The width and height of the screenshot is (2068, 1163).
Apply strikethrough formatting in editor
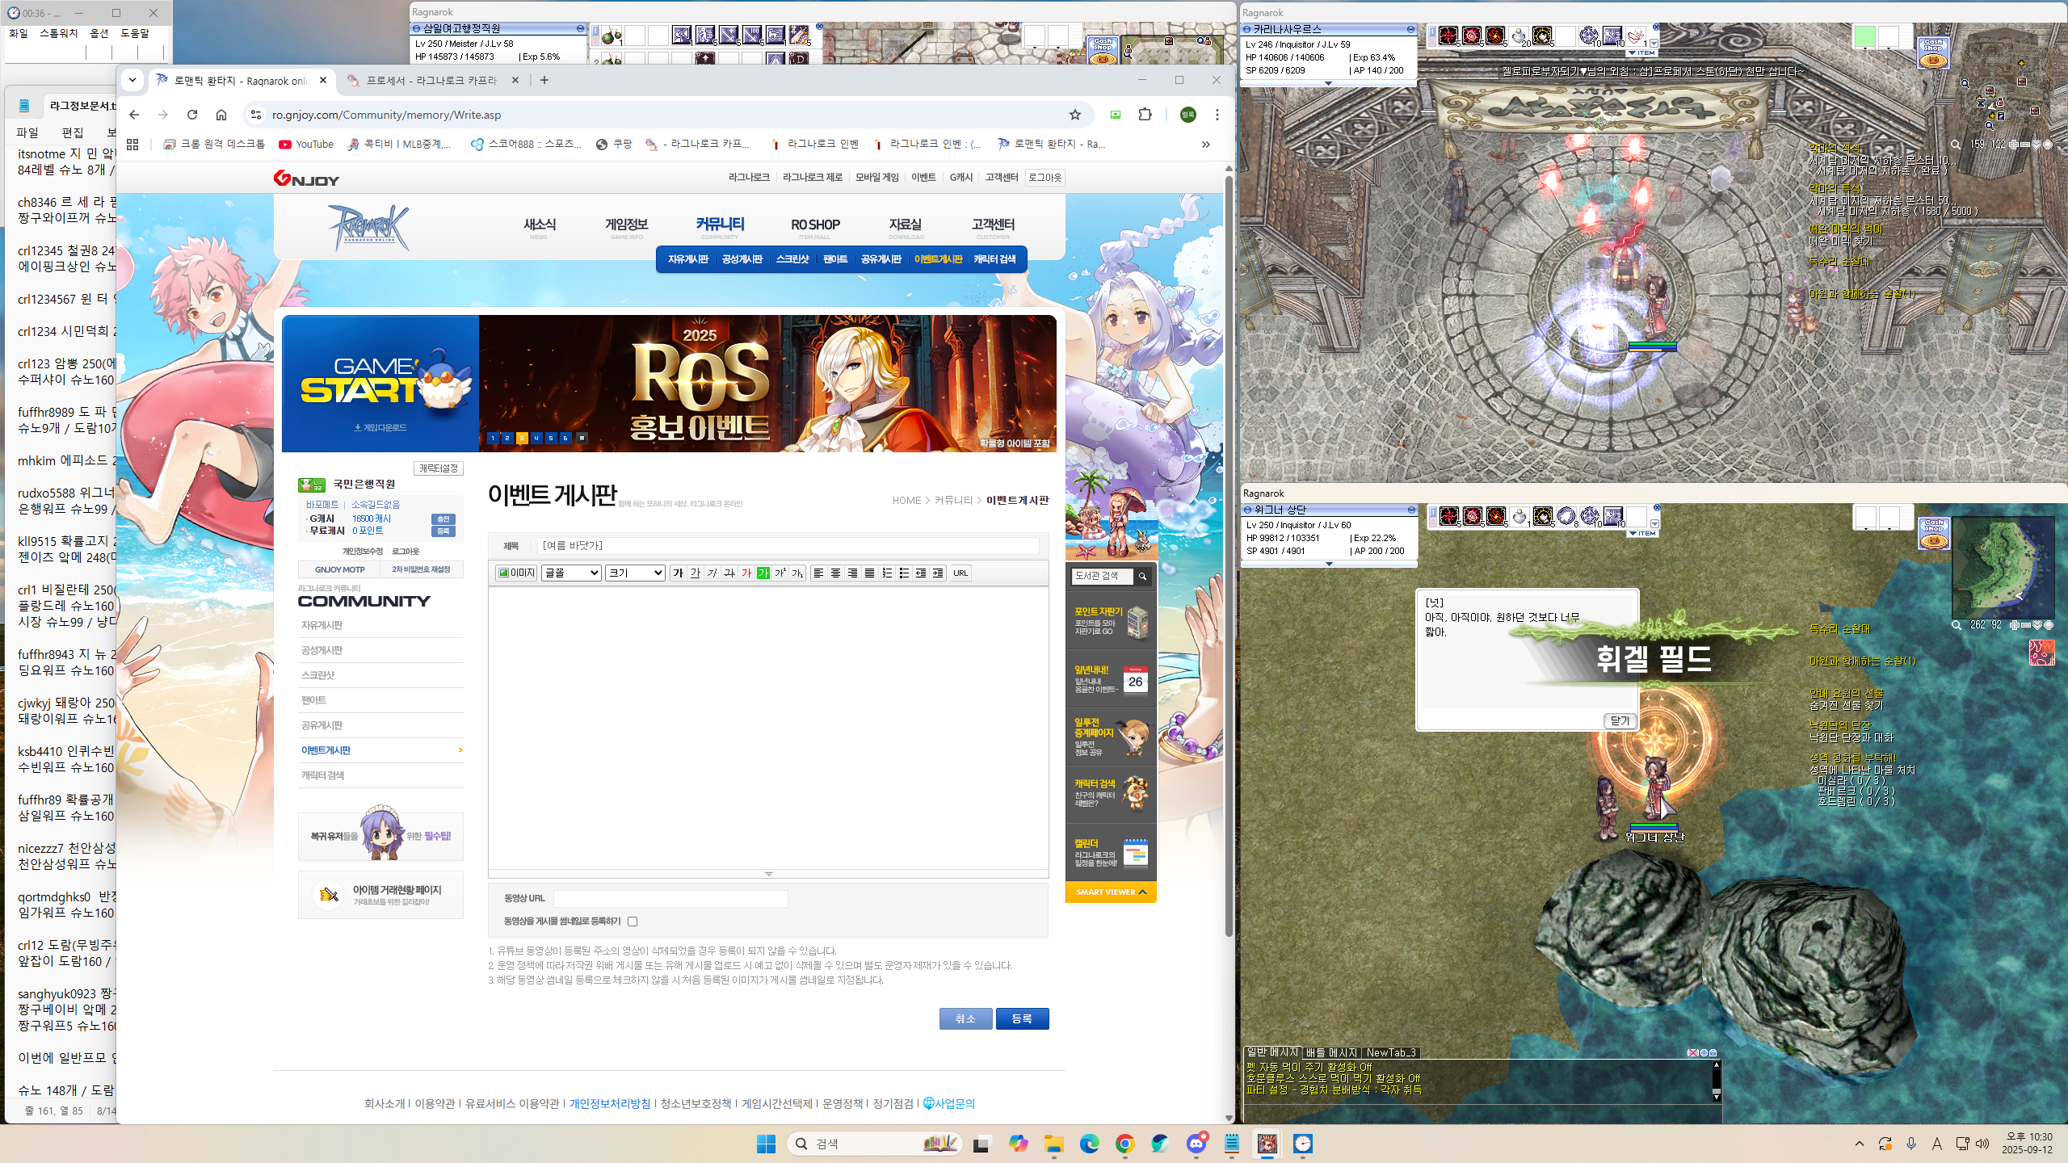[x=729, y=573]
